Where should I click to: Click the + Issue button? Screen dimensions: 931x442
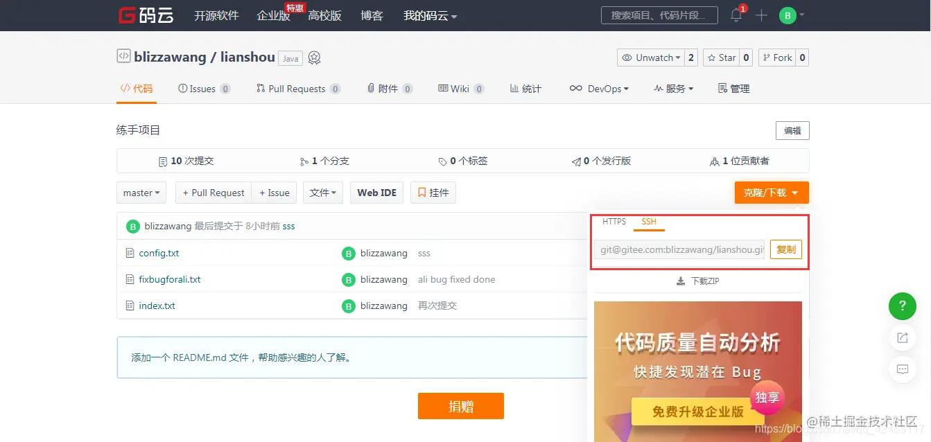pos(275,193)
